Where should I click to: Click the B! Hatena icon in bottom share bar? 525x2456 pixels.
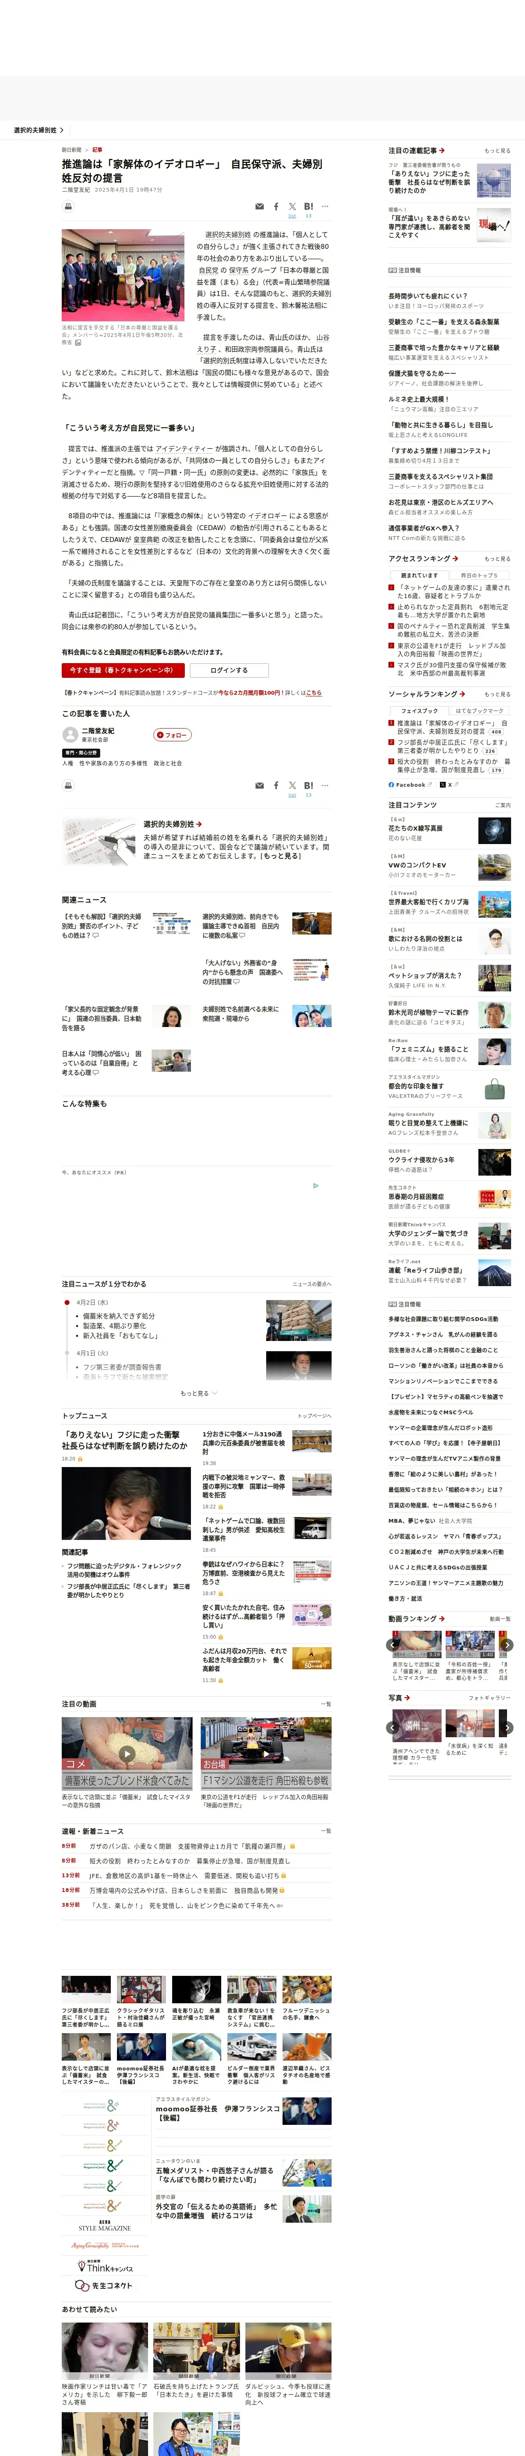[309, 786]
